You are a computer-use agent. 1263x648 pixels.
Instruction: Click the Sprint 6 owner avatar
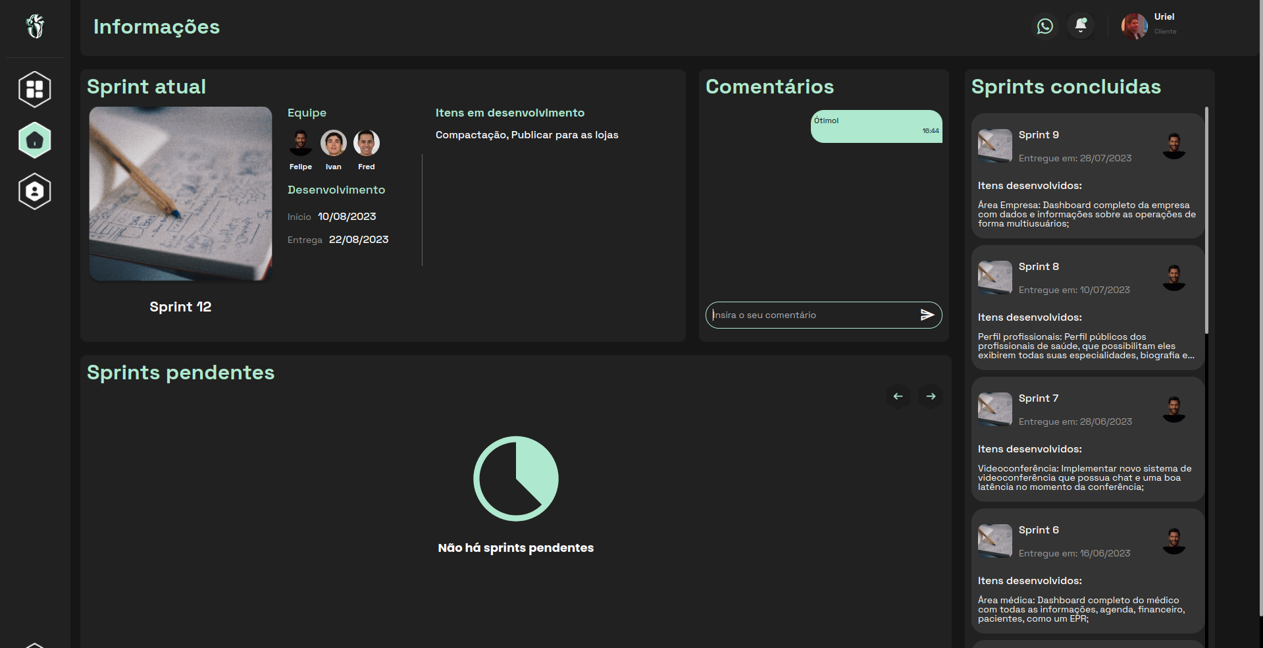pos(1174,541)
